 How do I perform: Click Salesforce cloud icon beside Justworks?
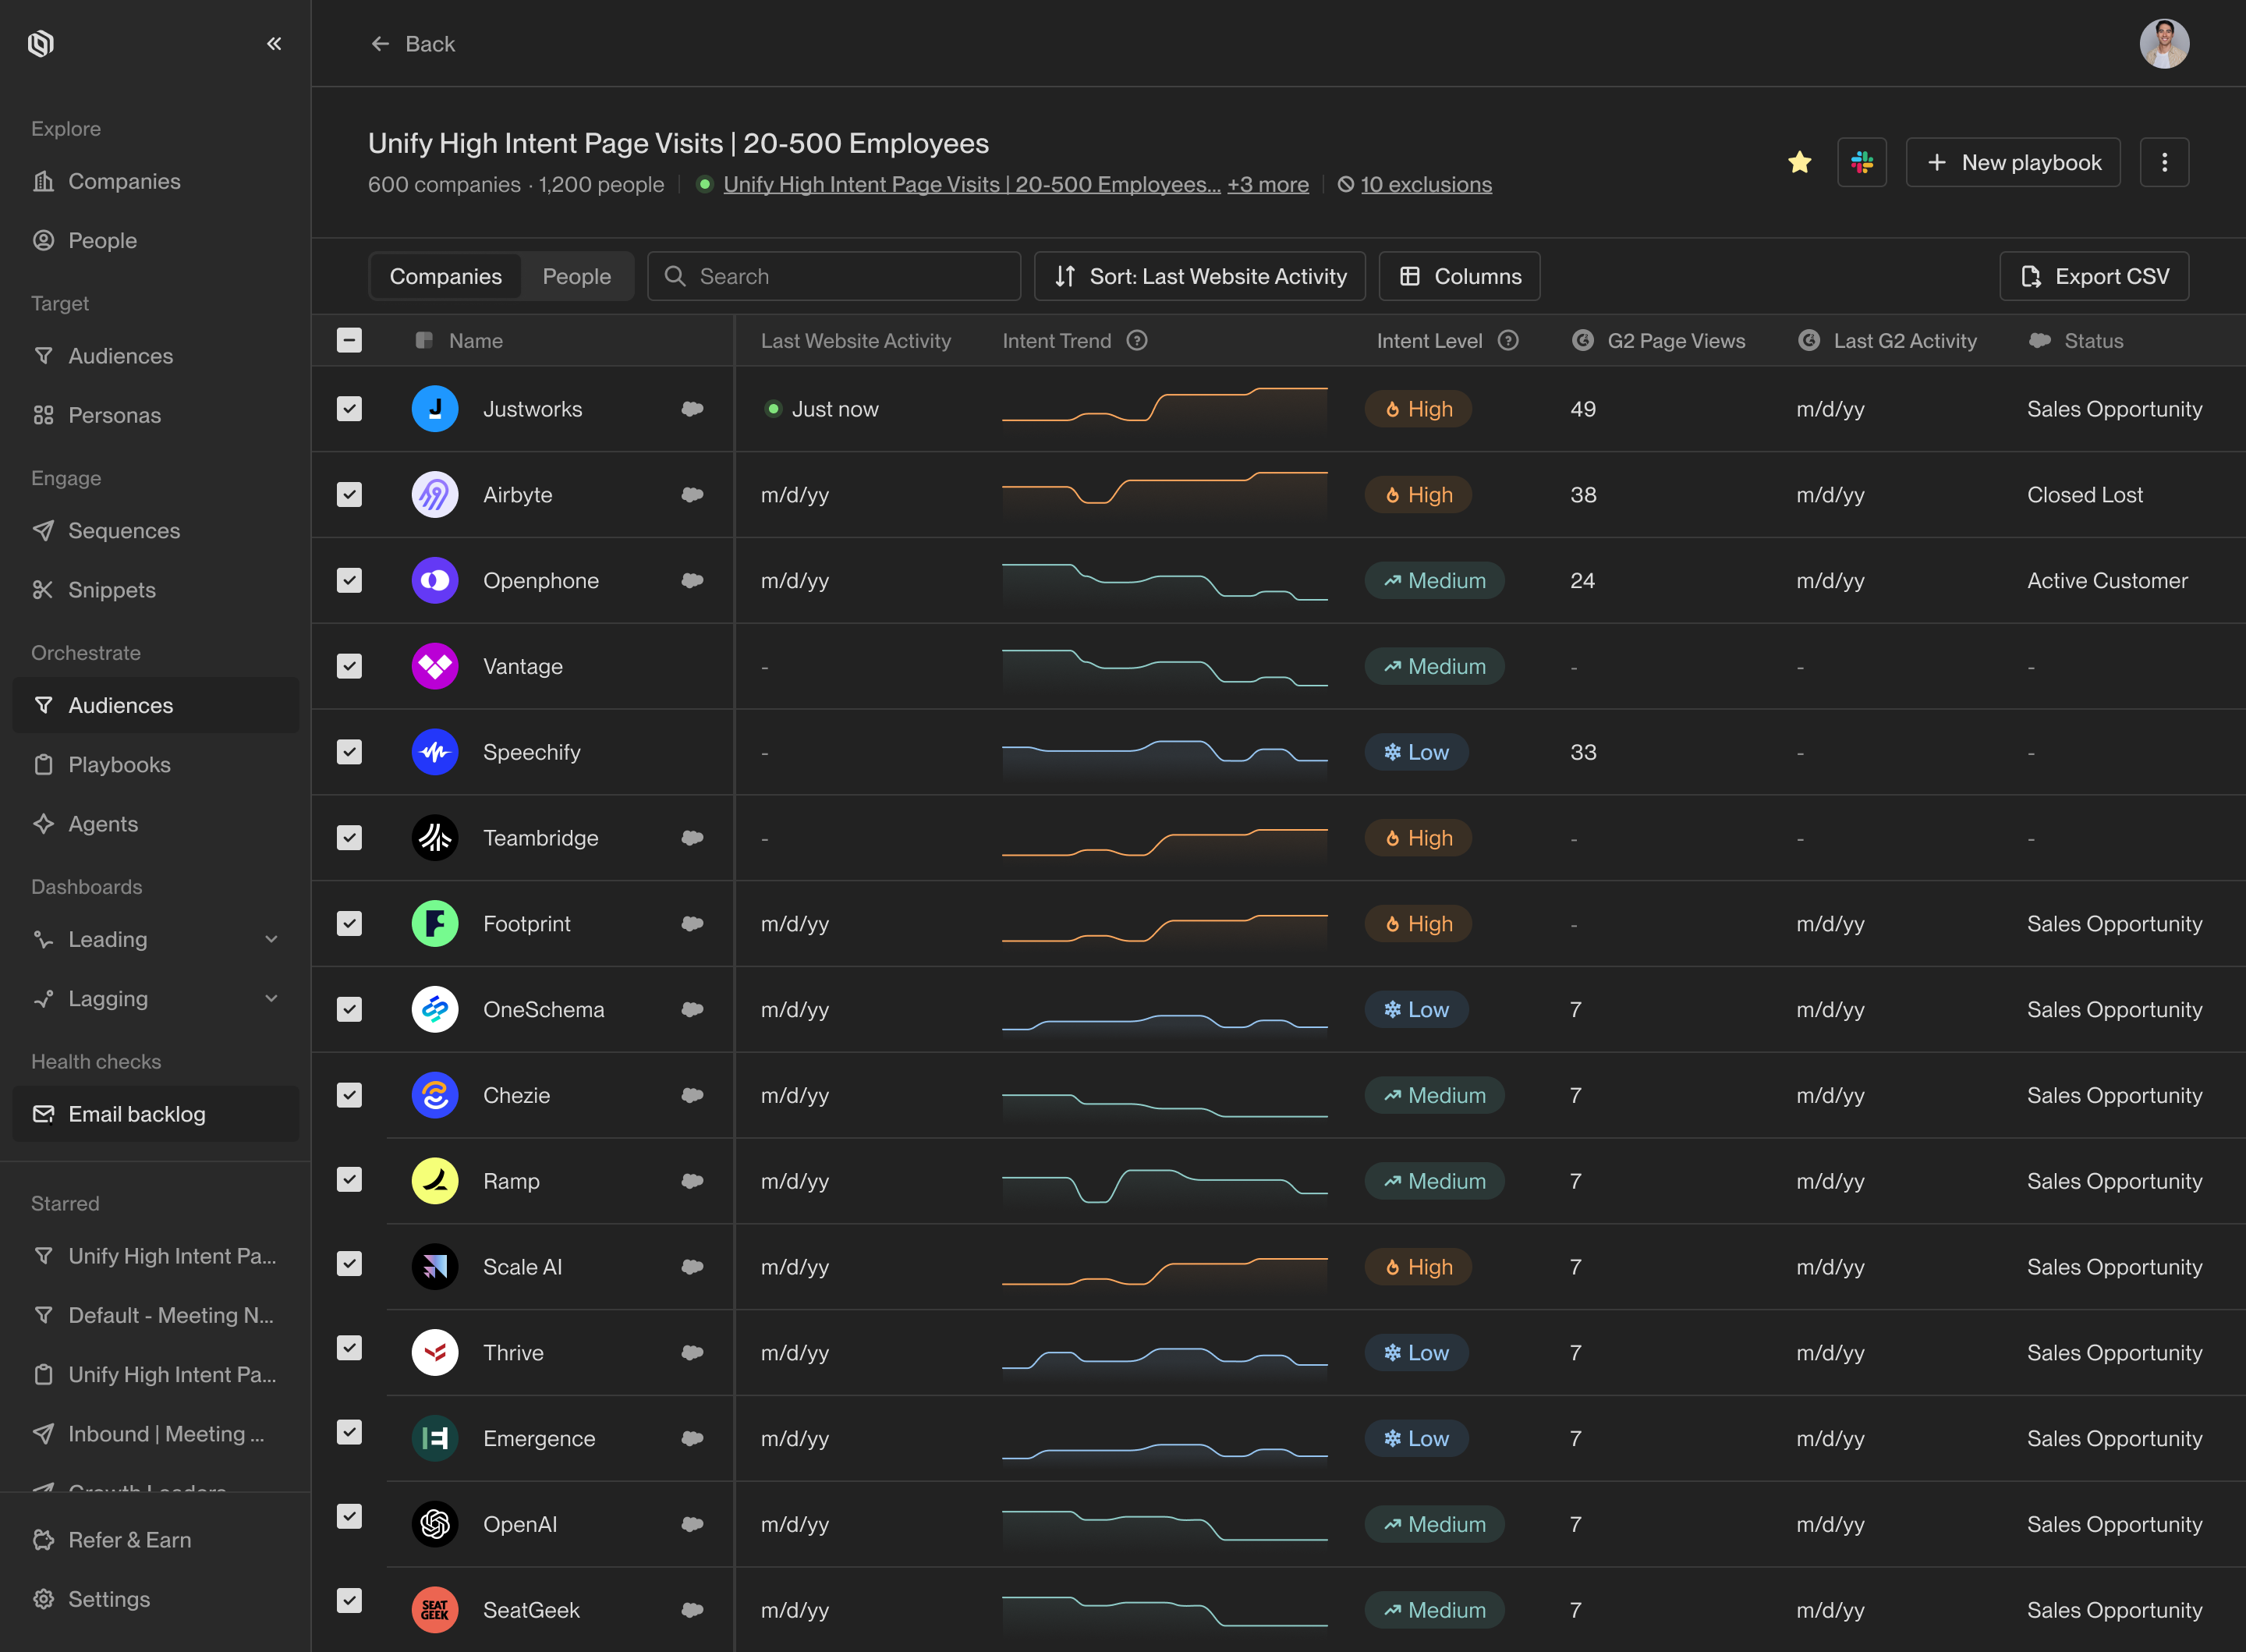pyautogui.click(x=692, y=409)
